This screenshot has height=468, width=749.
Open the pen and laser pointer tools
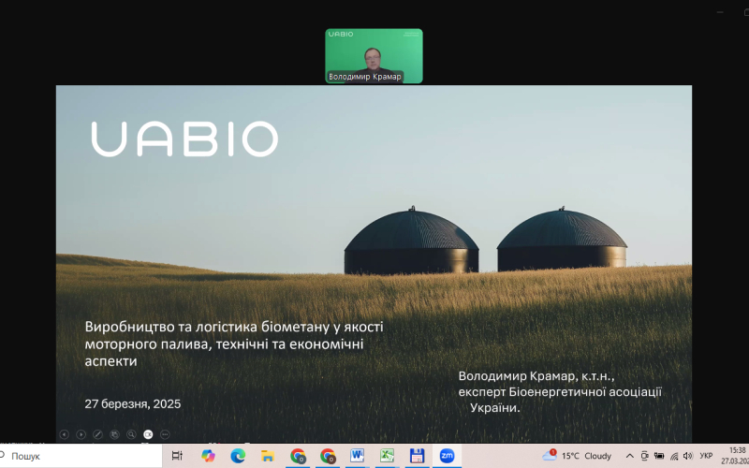[97, 434]
